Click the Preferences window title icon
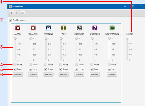The height and width of the screenshot is (106, 145). pyautogui.click(x=10, y=6)
